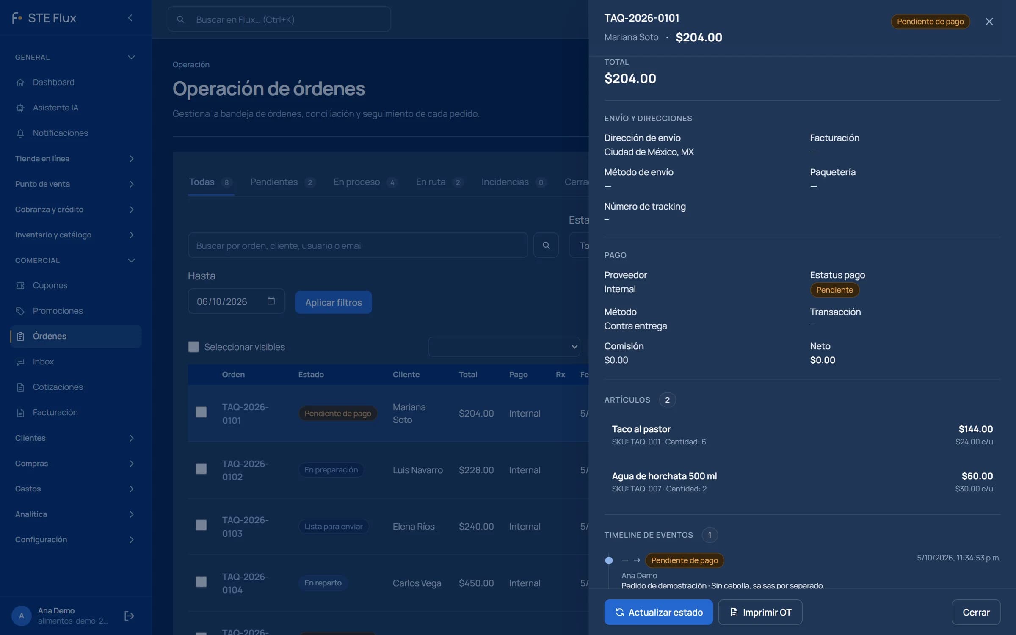Click the search magnifier button beside order search
The image size is (1016, 635).
coord(546,245)
